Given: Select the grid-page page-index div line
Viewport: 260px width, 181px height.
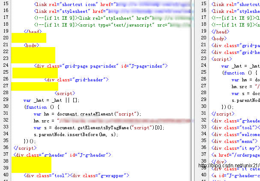Looking at the screenshot, I should click(x=101, y=66).
